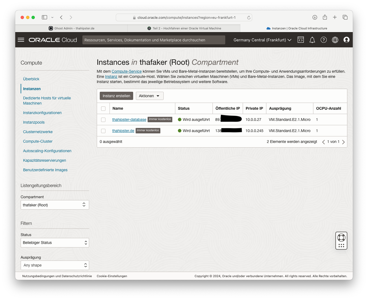Click the Oracle Cloud search field
The height and width of the screenshot is (300, 368).
click(154, 40)
